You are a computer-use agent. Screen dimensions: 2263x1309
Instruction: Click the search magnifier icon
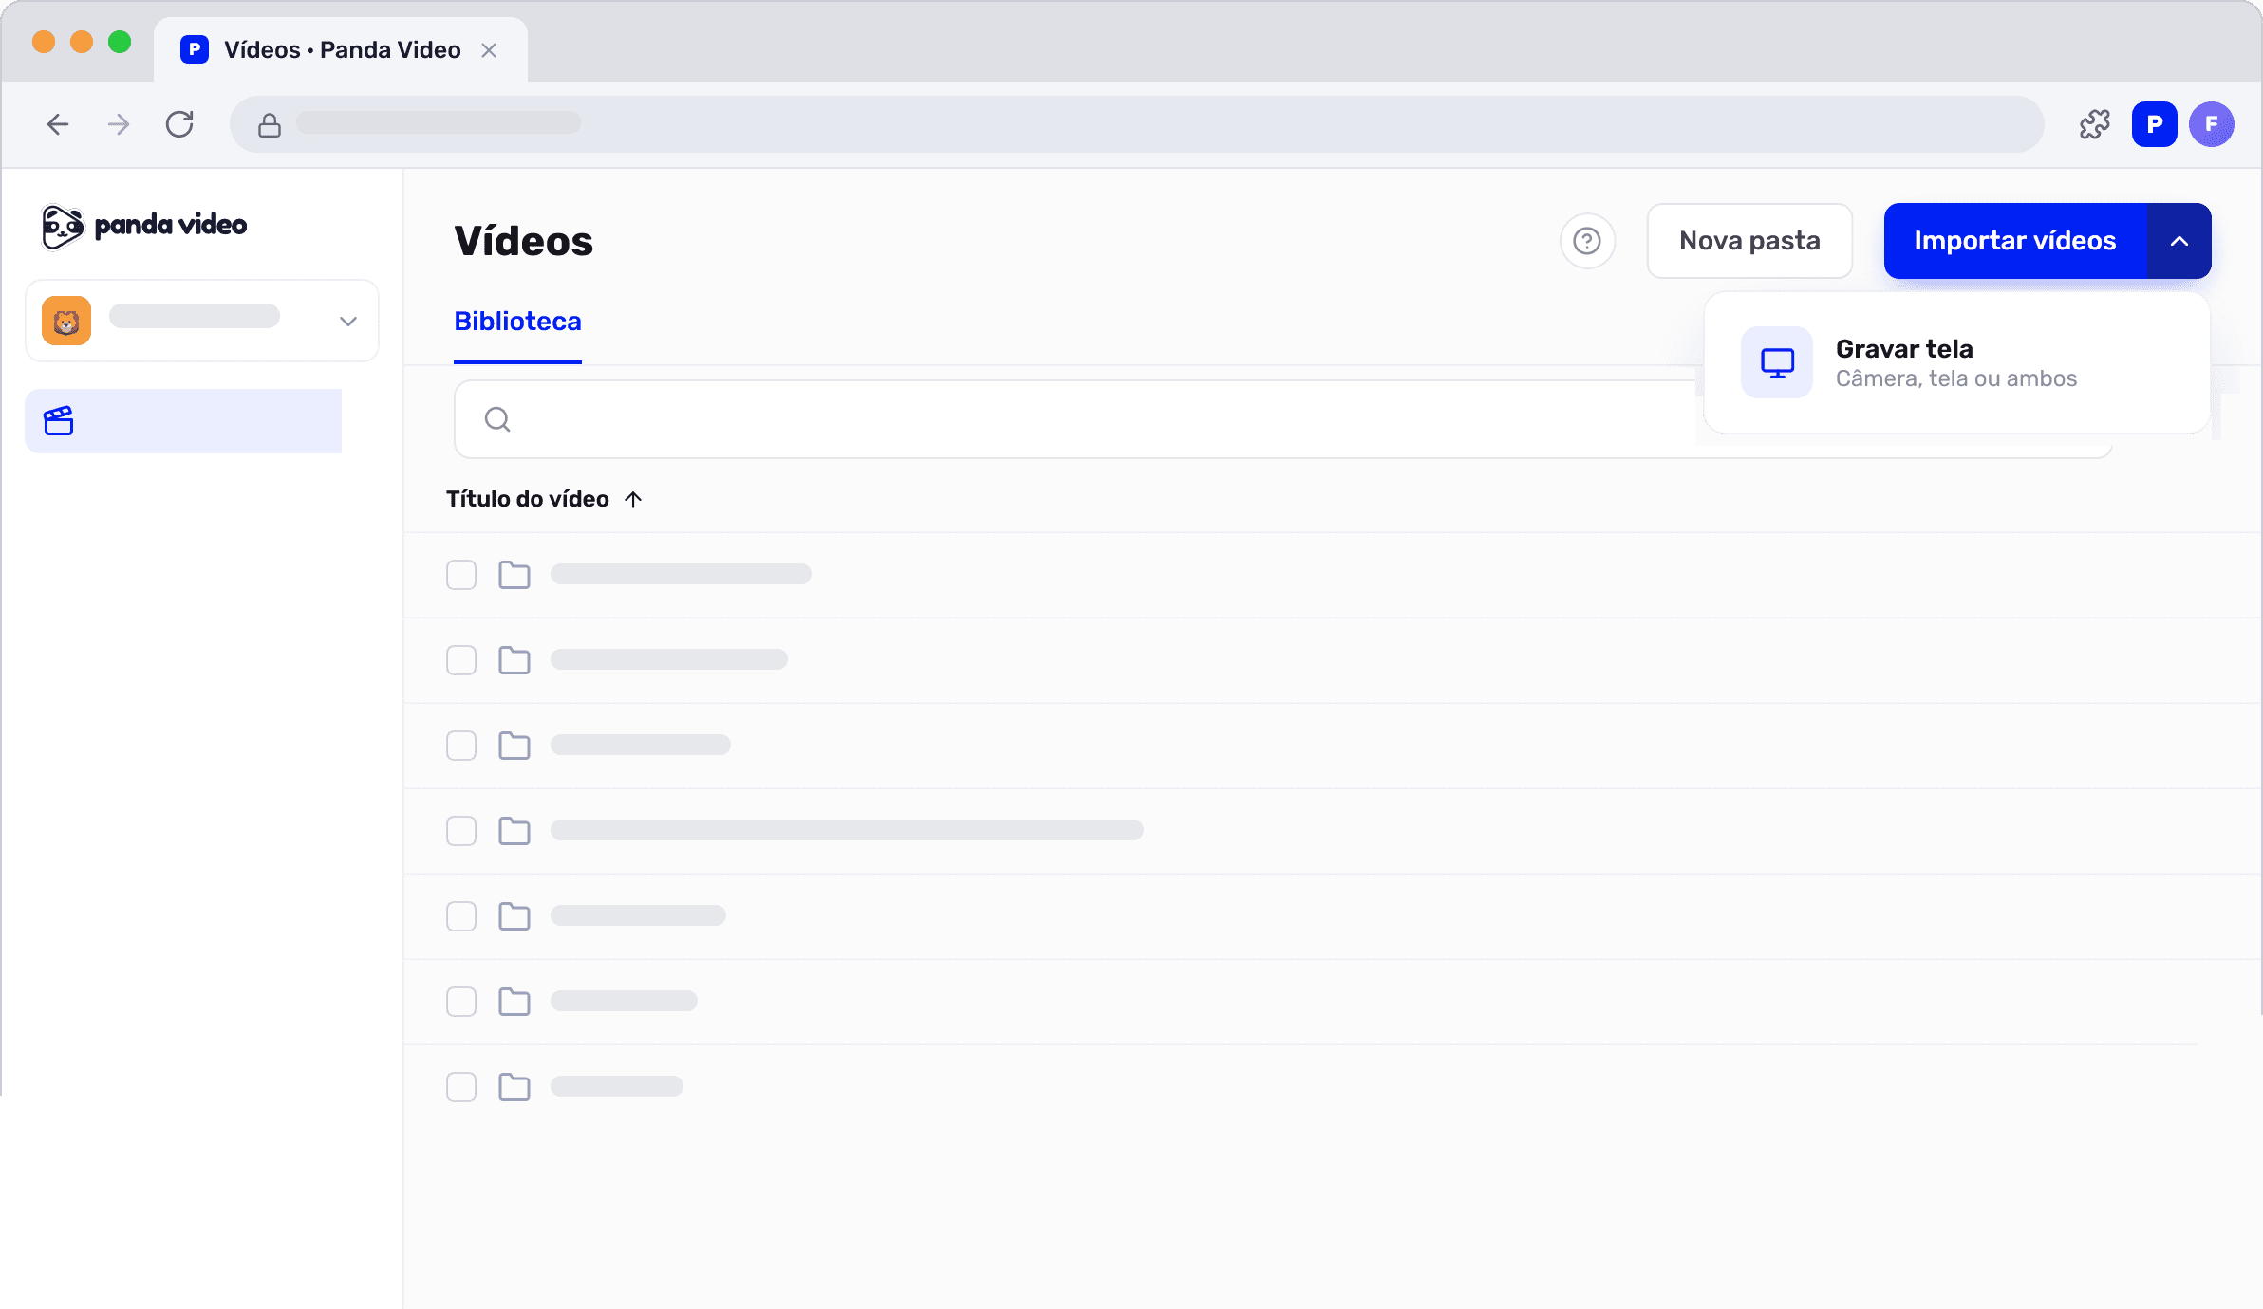click(497, 419)
